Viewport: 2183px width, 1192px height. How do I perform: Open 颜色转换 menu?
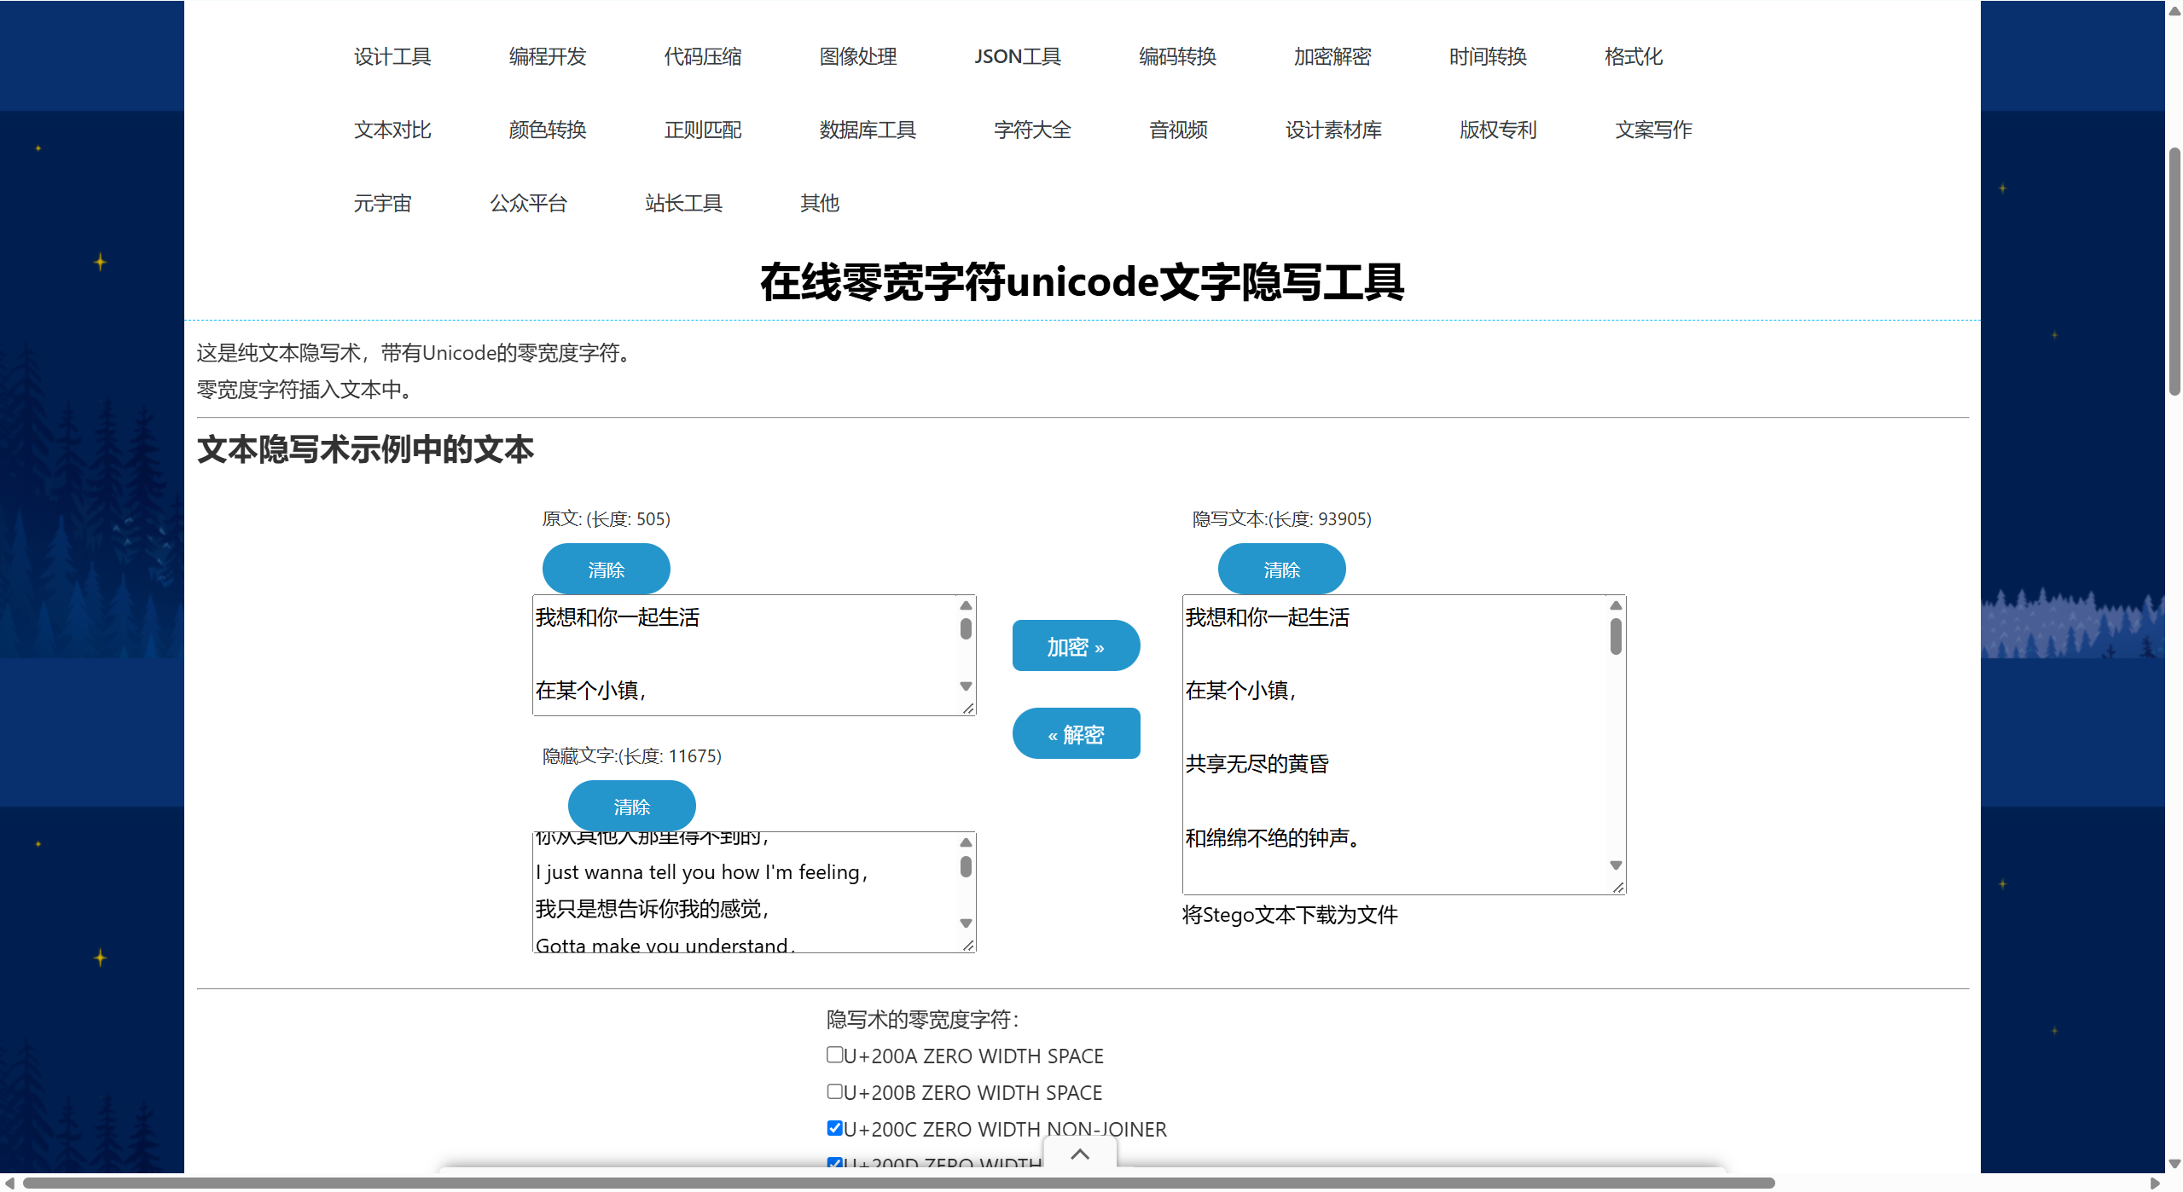point(548,130)
